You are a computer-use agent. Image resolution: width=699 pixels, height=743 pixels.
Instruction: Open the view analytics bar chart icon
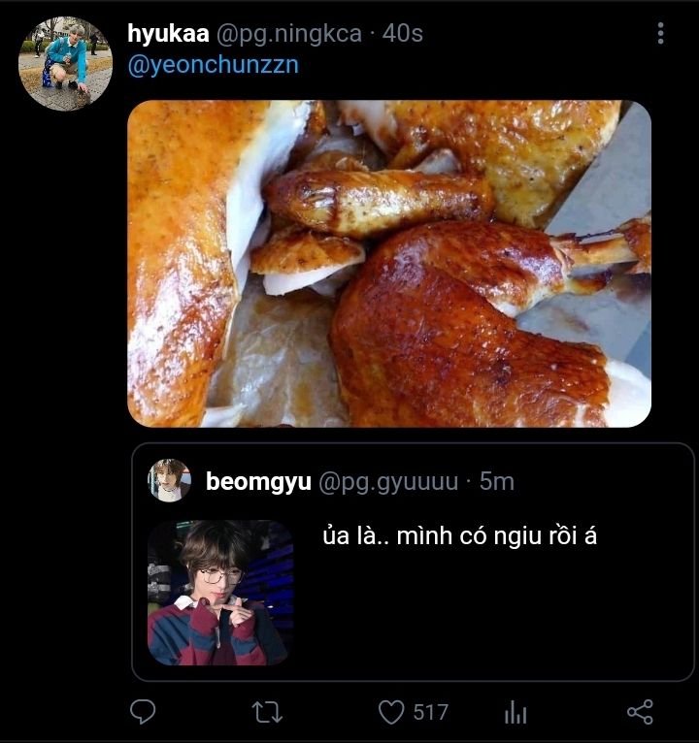tap(516, 714)
